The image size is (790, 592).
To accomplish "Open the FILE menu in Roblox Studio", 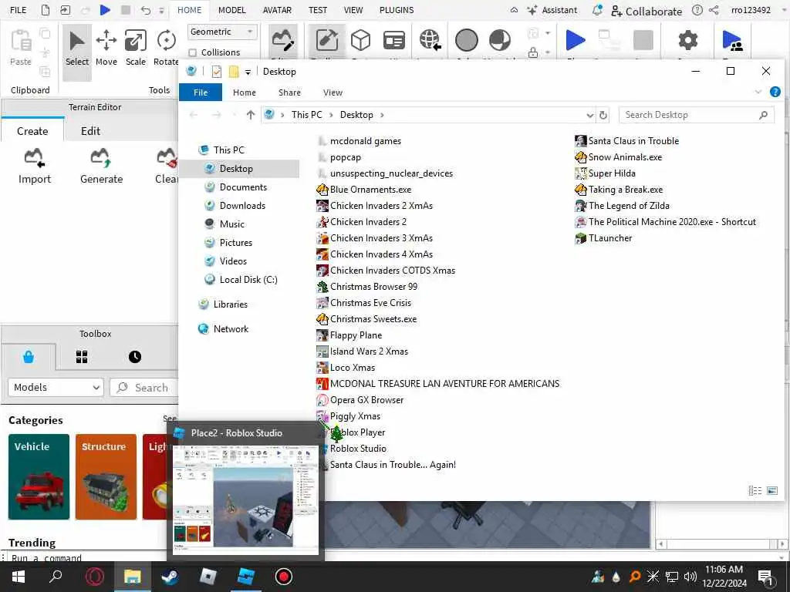I will coord(19,10).
